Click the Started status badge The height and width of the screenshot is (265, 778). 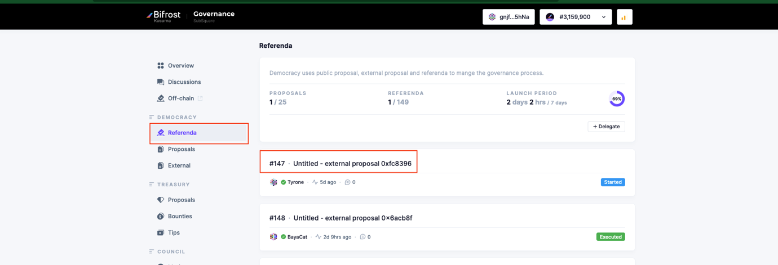[613, 182]
